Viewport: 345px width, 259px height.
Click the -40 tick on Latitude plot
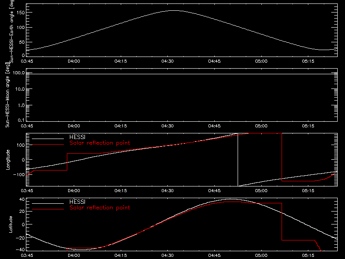tap(20, 250)
